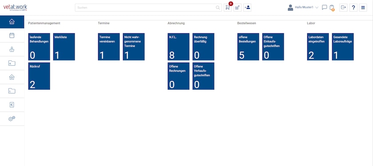The height and width of the screenshot is (166, 373).
Task: Open the home icon in sidebar
Action: (x=12, y=22)
